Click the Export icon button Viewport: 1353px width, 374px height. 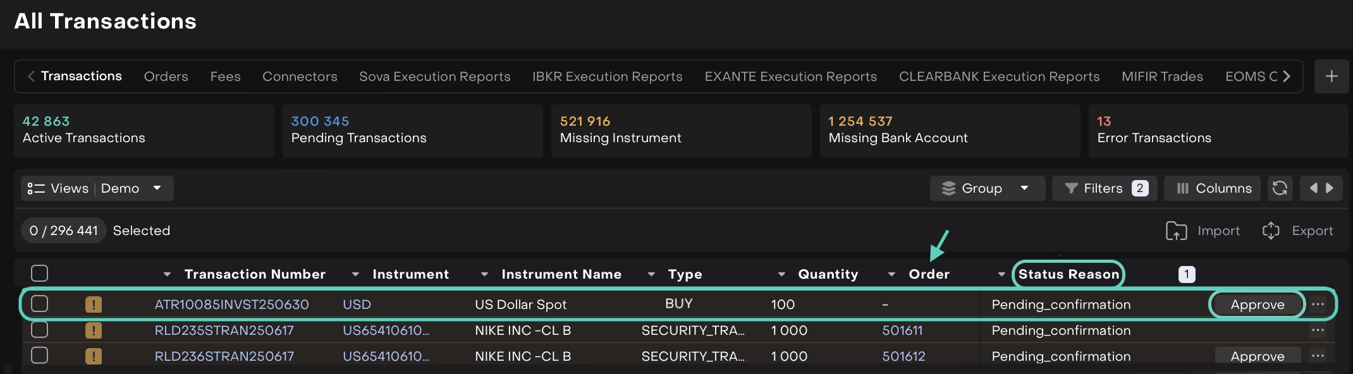(1271, 231)
